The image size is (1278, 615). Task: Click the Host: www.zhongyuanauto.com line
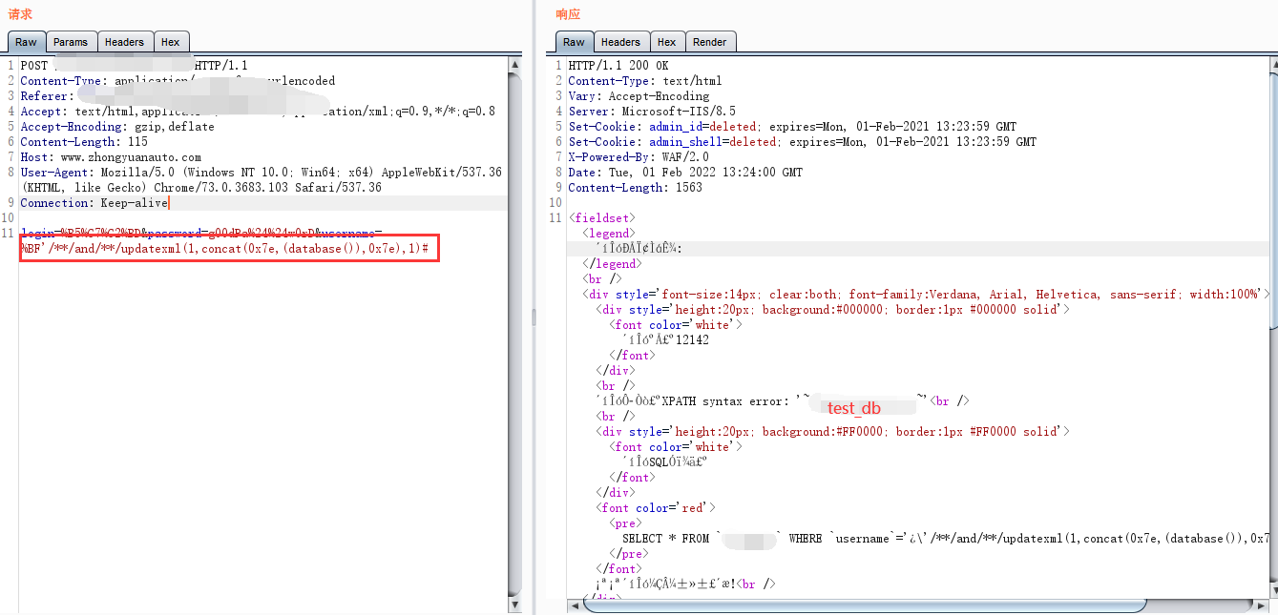111,157
